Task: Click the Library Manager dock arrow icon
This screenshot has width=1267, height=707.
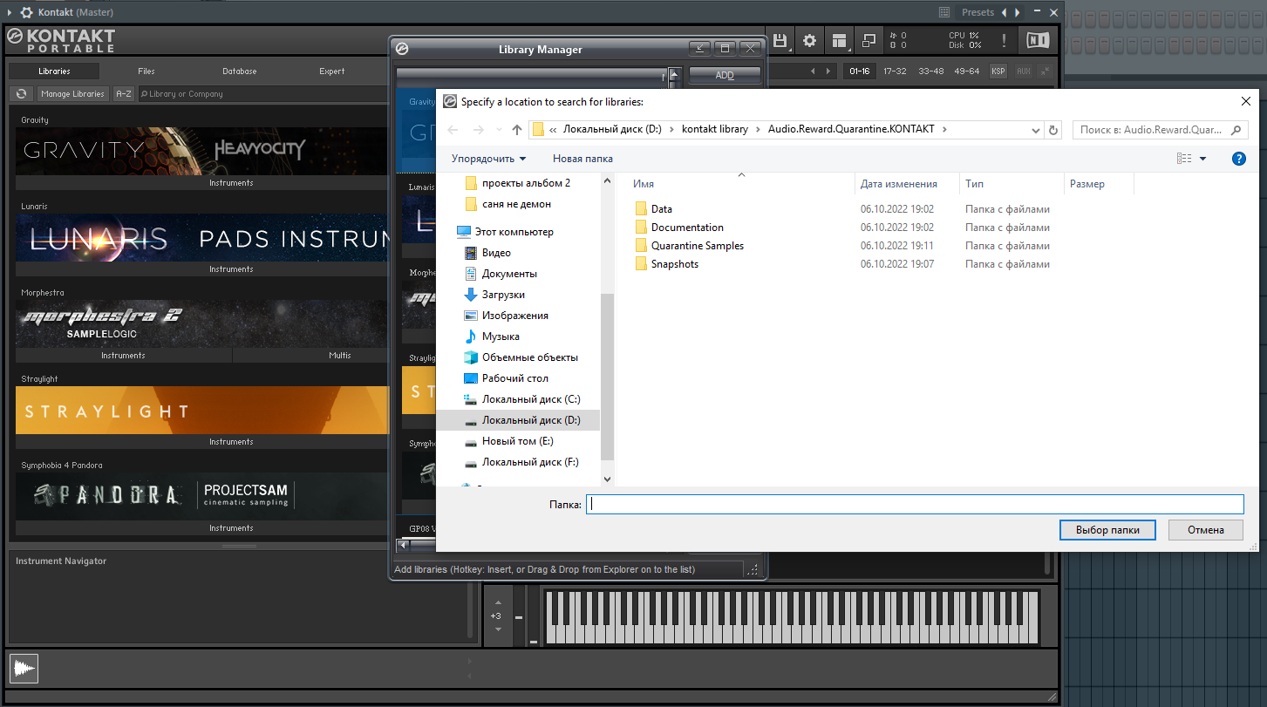Action: tap(700, 49)
